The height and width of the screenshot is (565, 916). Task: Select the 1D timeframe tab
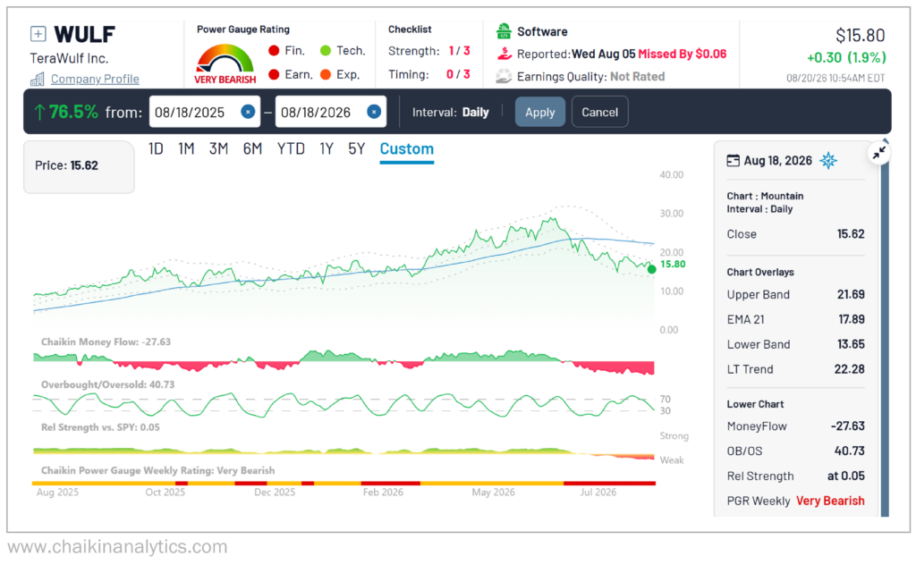point(156,148)
